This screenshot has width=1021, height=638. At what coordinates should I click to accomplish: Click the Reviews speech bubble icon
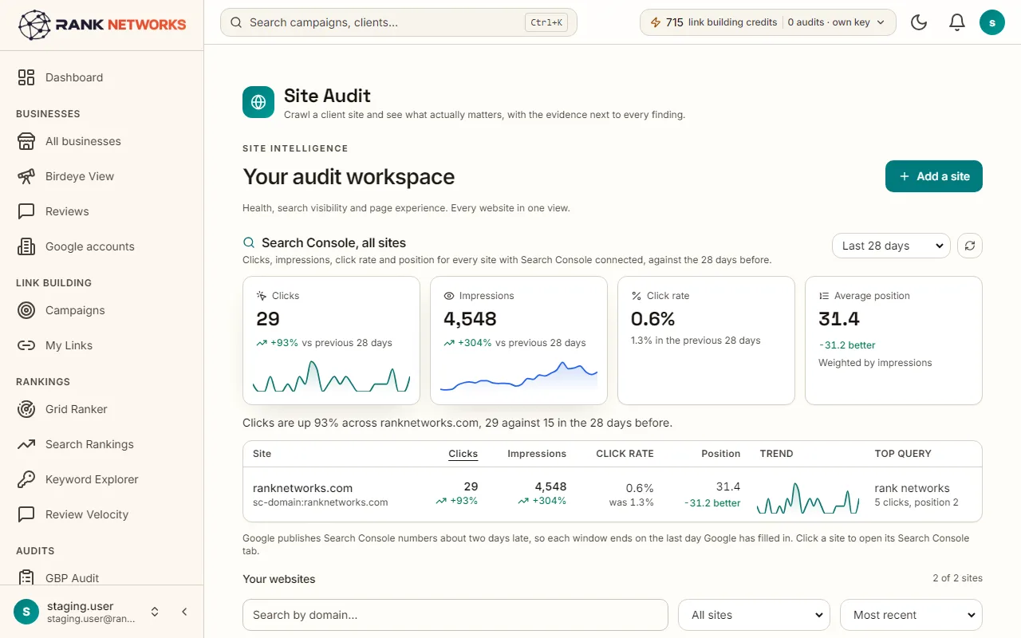26,211
